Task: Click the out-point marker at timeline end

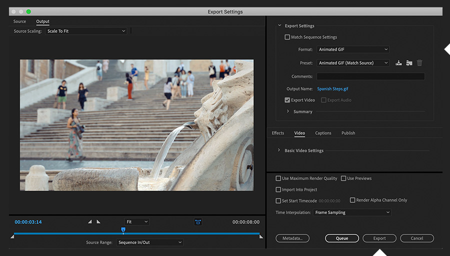Action: coord(261,237)
